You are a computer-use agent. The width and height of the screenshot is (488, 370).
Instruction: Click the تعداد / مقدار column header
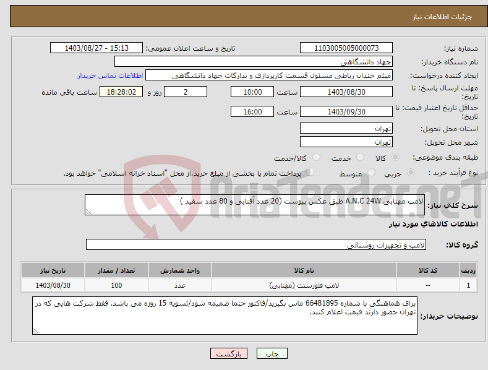(116, 270)
